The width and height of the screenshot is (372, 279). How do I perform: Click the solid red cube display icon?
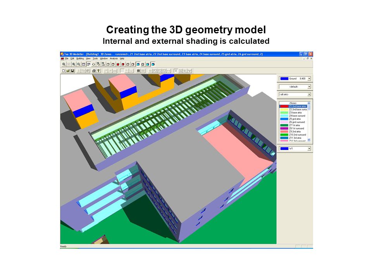[118, 64]
